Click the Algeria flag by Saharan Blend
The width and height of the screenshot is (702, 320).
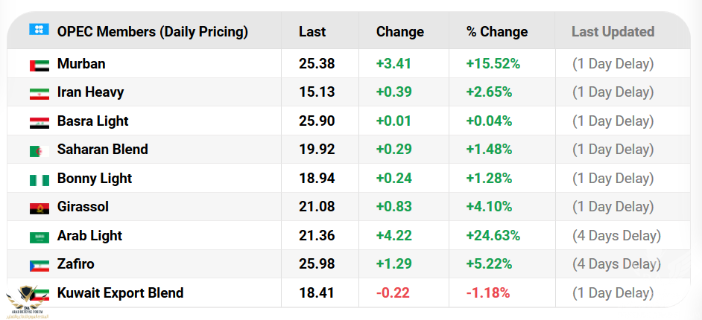click(x=39, y=150)
